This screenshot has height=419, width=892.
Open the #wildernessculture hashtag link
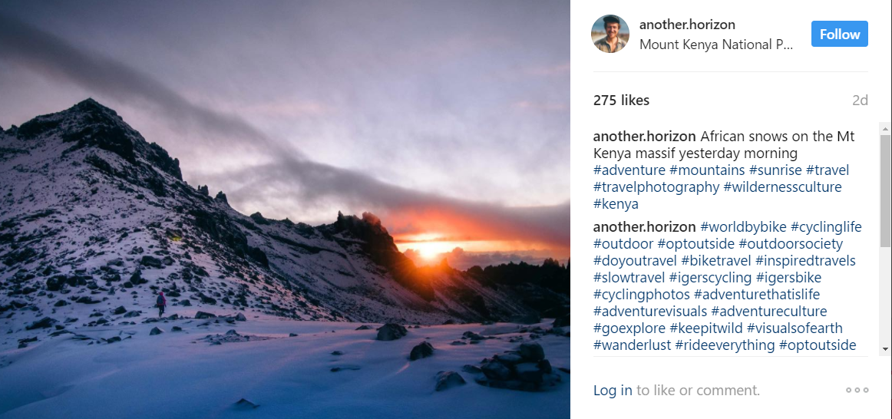pos(785,187)
